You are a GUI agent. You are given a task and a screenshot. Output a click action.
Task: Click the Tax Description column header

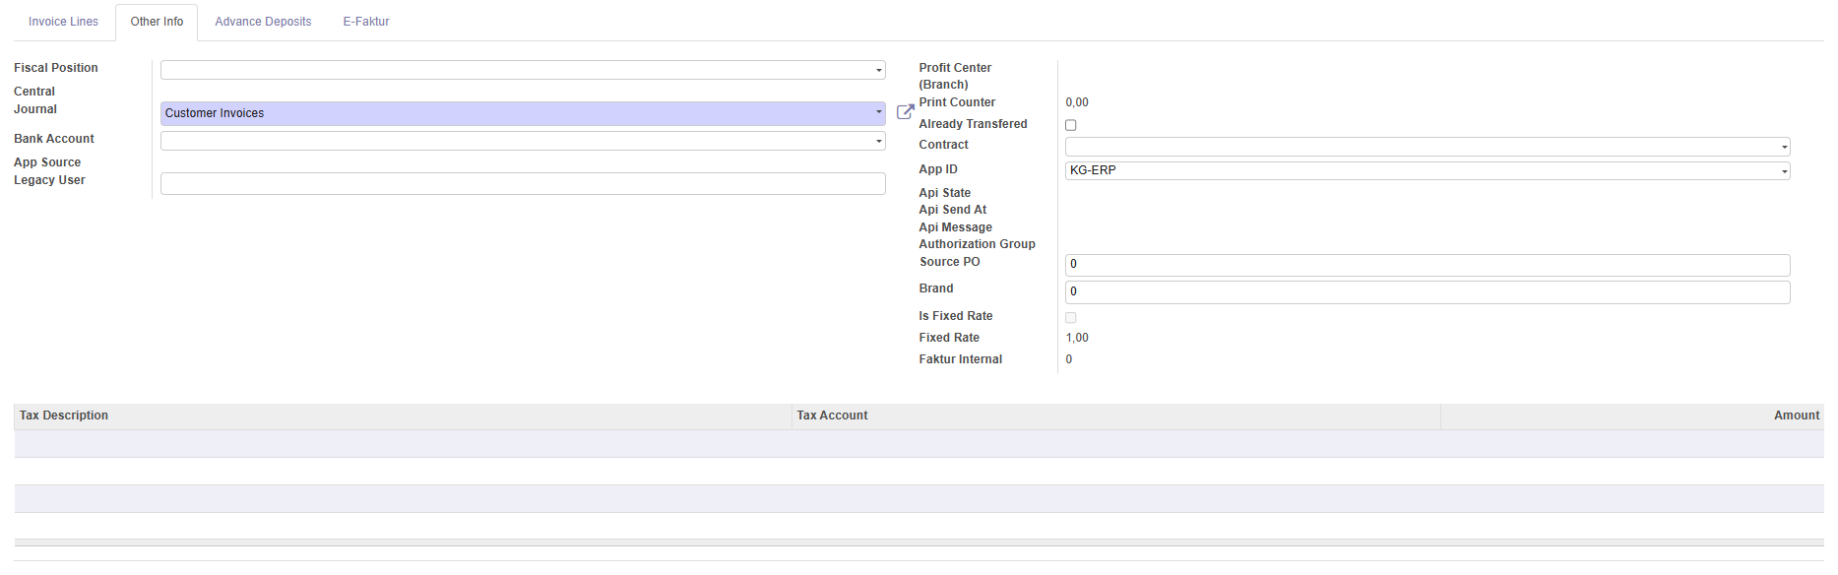coord(64,415)
